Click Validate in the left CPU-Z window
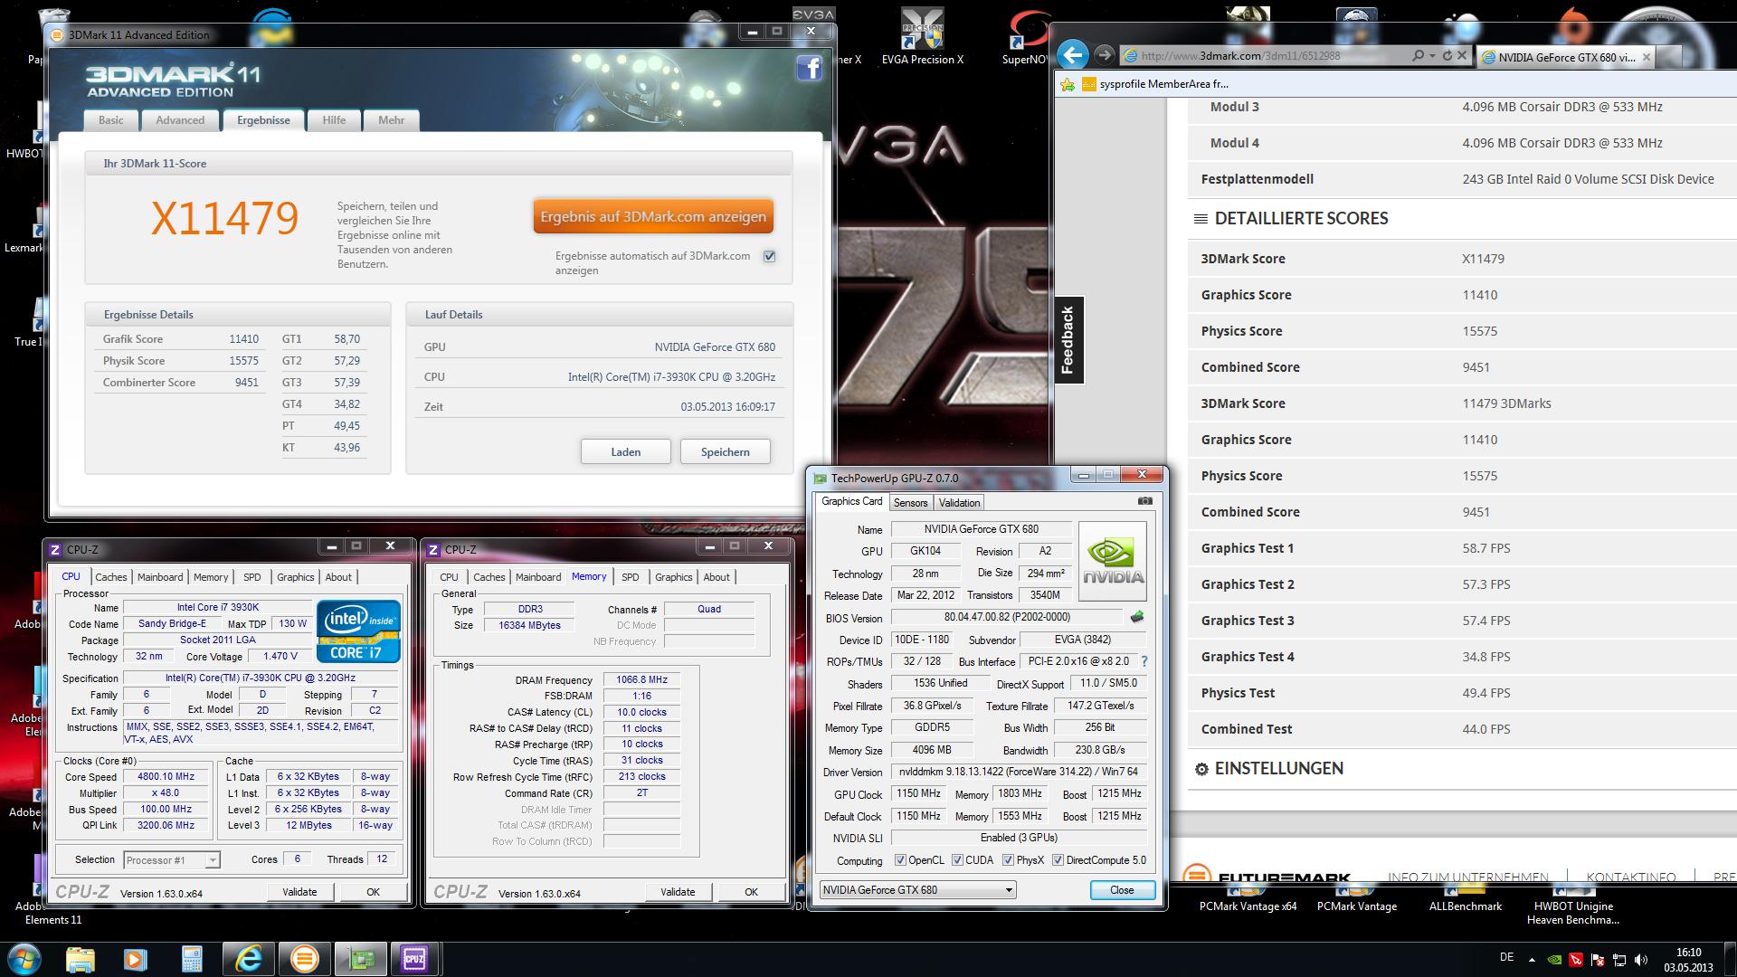Screen dimensions: 1737x977 click(299, 892)
